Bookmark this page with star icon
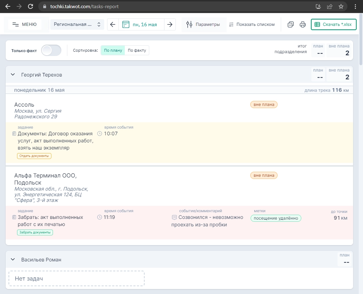363x294 pixels. tap(341, 6)
